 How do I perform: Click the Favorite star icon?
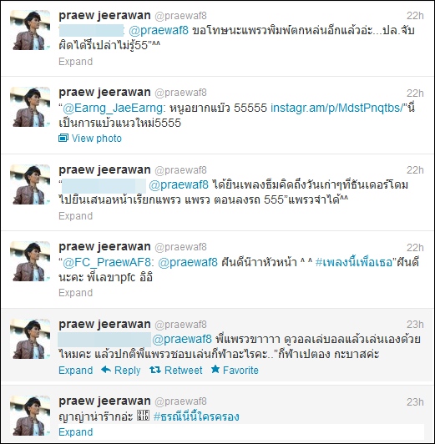coord(215,369)
